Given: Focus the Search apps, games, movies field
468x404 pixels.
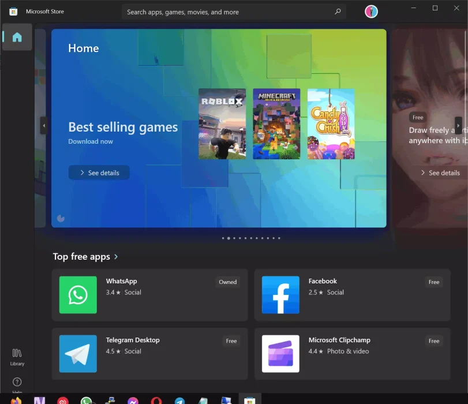Looking at the screenshot, I should click(234, 12).
